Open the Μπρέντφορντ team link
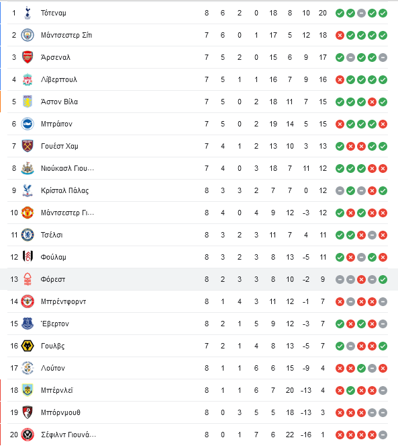Viewport: 398px width, 446px height. [63, 301]
